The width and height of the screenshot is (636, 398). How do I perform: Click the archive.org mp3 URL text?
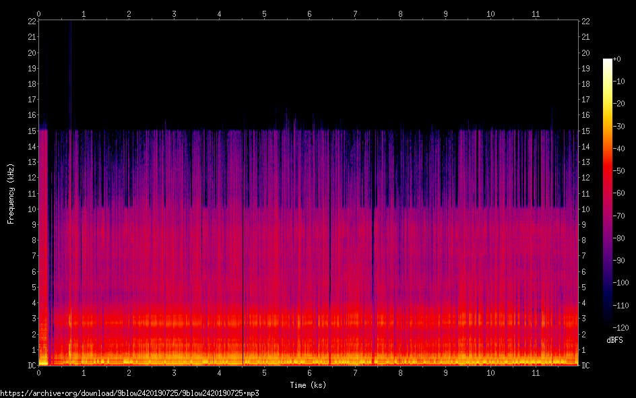tap(129, 393)
